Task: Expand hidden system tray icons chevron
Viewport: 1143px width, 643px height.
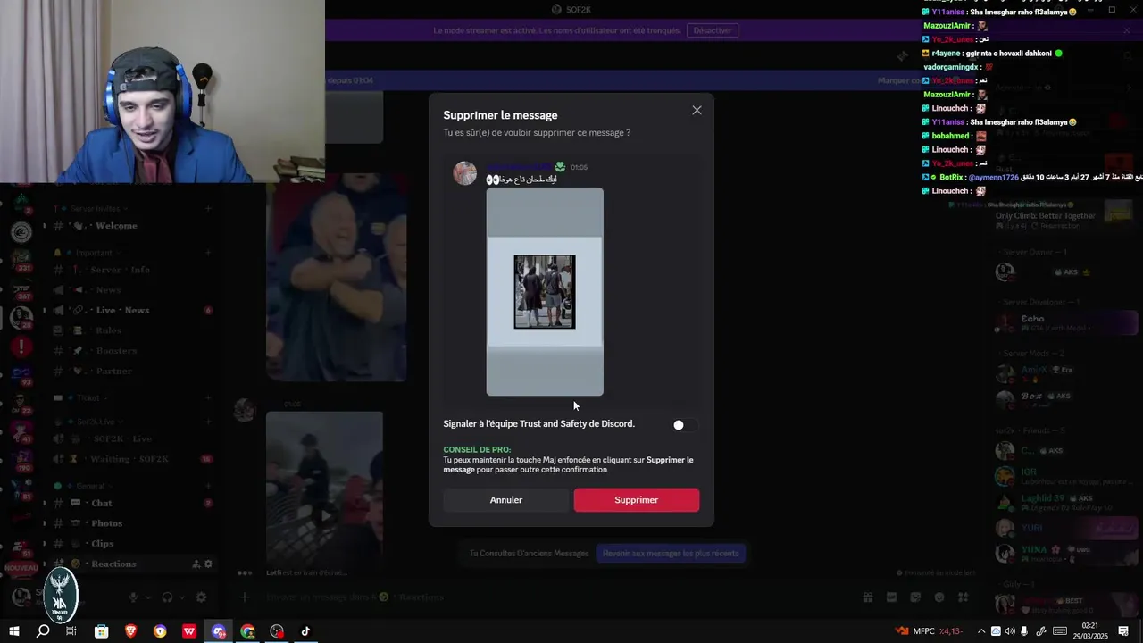Action: coord(982,631)
